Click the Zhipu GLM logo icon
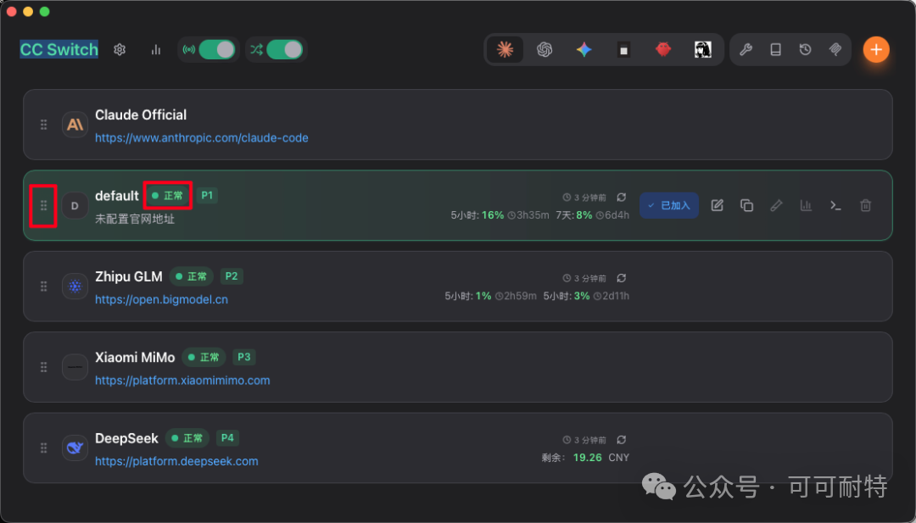Viewport: 916px width, 523px height. pos(75,286)
